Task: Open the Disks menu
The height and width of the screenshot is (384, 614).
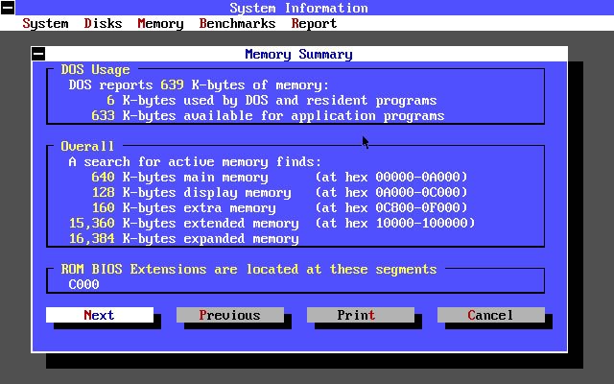Action: click(103, 23)
